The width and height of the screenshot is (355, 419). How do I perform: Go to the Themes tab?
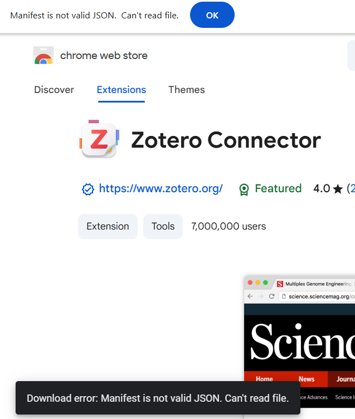[x=187, y=90]
